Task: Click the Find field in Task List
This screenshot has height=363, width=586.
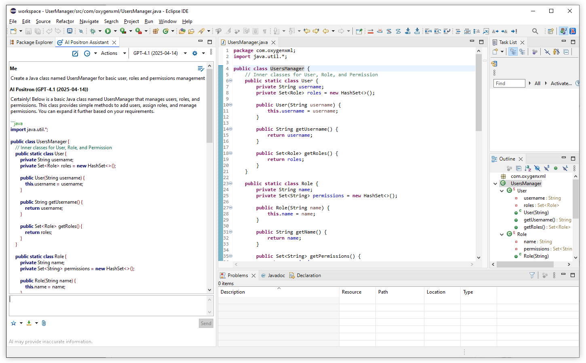Action: click(x=509, y=83)
